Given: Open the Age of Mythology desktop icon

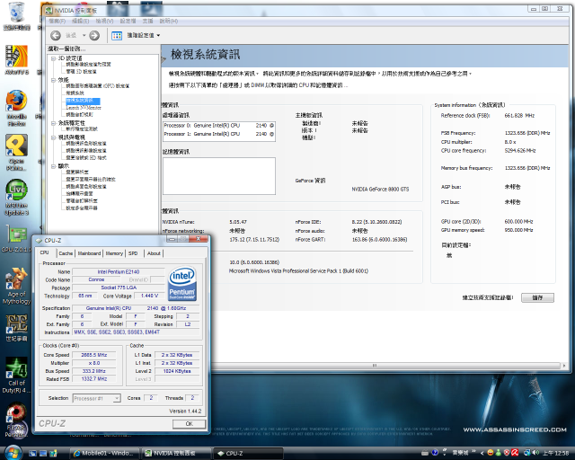Looking at the screenshot, I should (x=16, y=286).
